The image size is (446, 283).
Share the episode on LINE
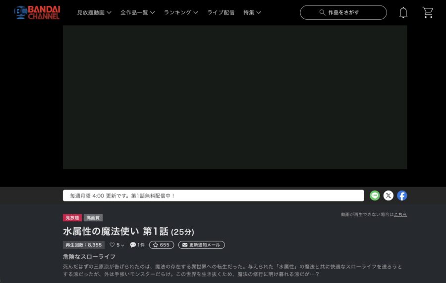pyautogui.click(x=375, y=195)
